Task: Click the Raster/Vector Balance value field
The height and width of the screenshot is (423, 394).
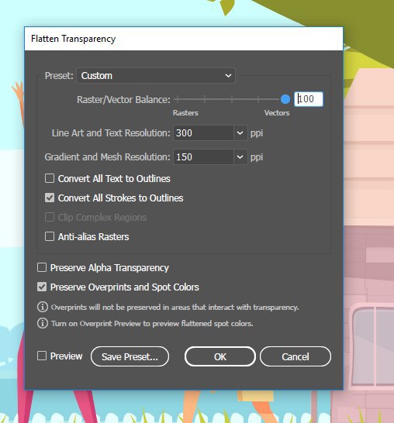Action: coord(309,99)
